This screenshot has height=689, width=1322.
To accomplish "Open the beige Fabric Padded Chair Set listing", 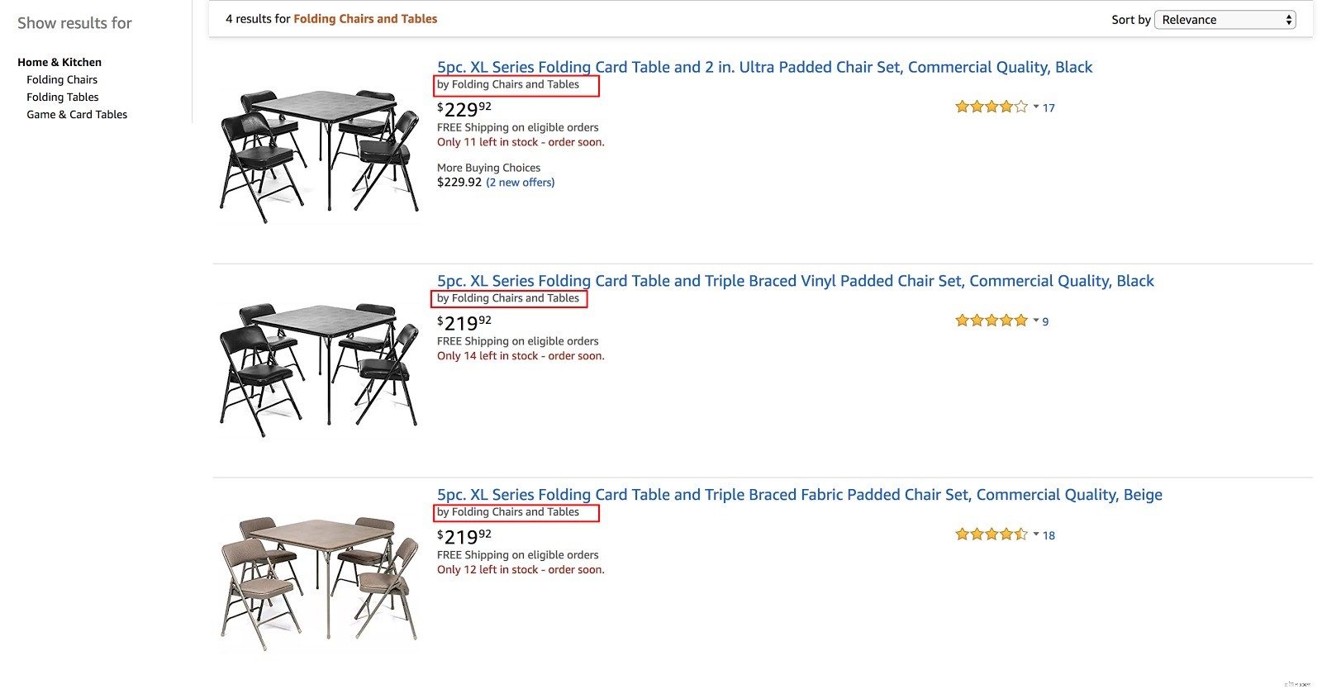I will 798,494.
